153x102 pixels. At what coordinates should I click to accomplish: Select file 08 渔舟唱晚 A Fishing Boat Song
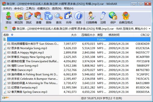pos(77,74)
